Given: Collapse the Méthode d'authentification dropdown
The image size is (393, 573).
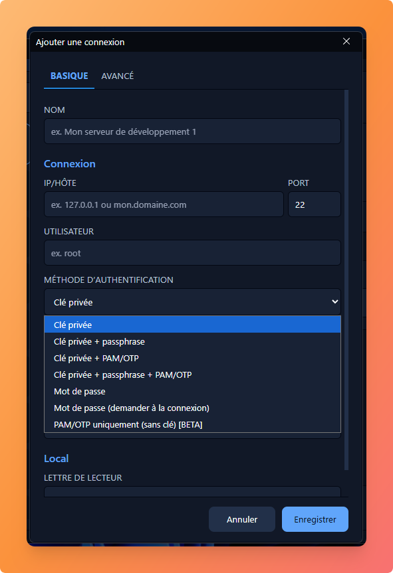Looking at the screenshot, I should click(192, 302).
